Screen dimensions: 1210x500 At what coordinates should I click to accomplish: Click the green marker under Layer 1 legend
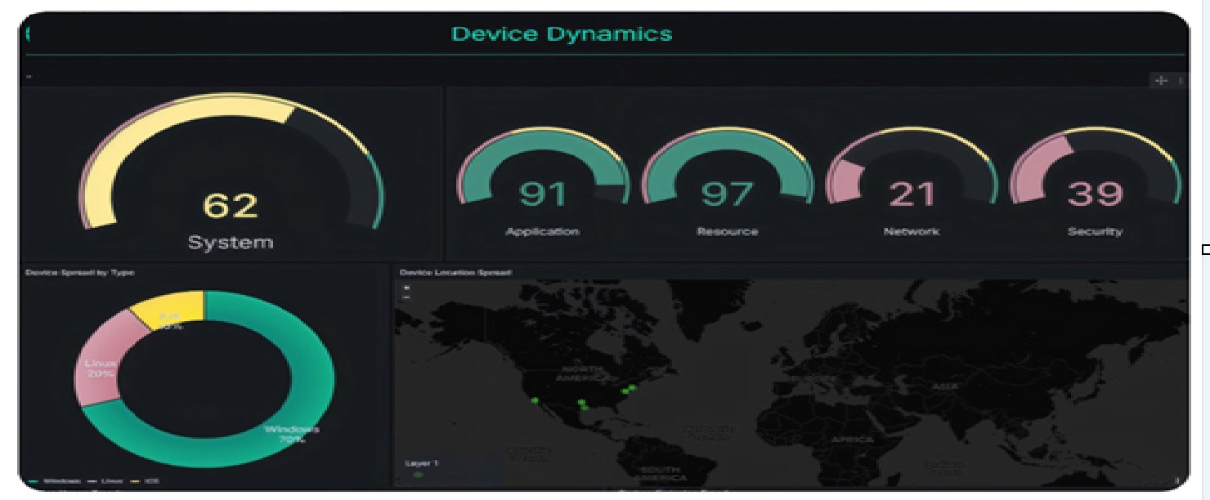pos(419,474)
